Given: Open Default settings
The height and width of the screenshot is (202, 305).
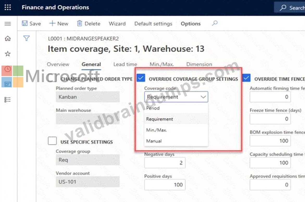Looking at the screenshot, I should 153,23.
